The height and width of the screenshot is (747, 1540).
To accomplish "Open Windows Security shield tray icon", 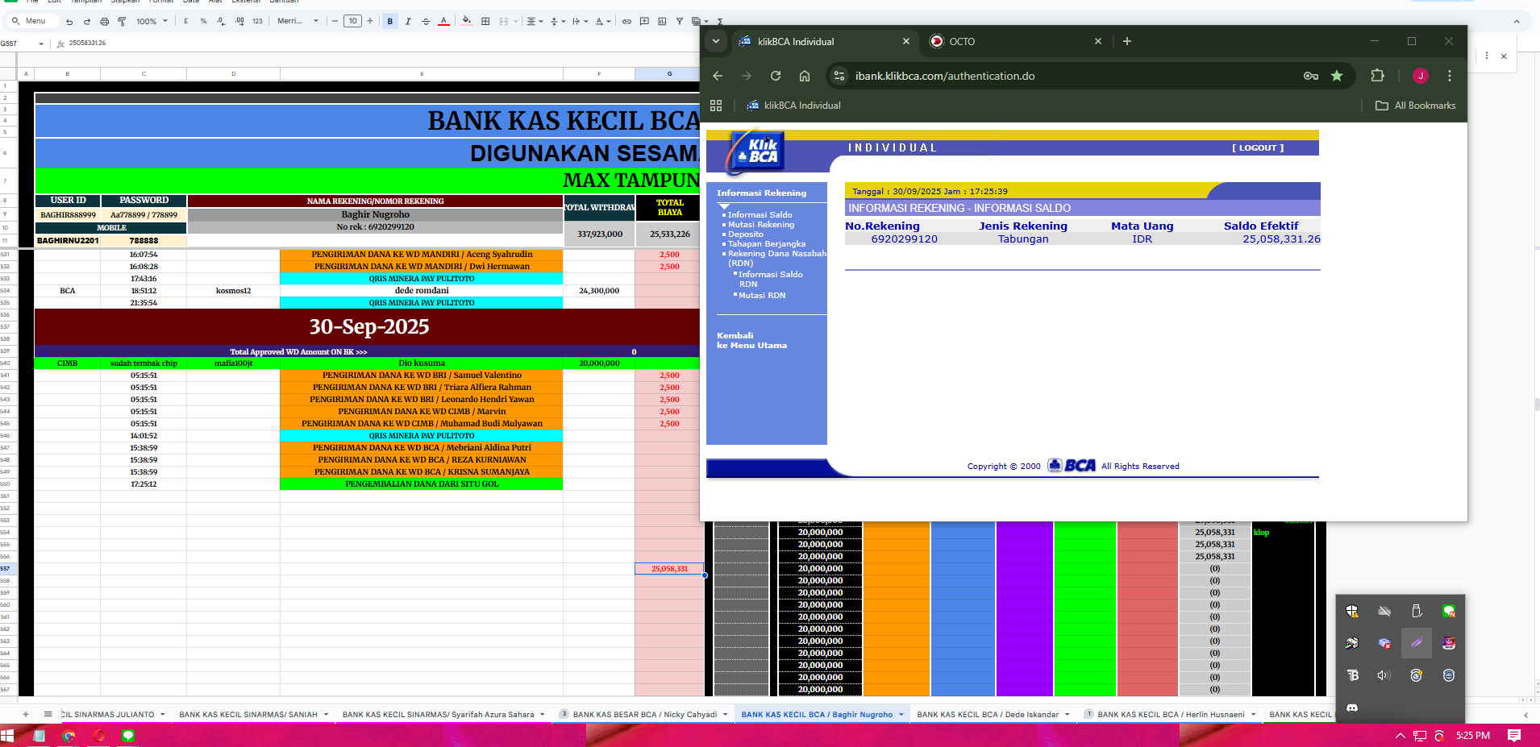I will [1352, 611].
